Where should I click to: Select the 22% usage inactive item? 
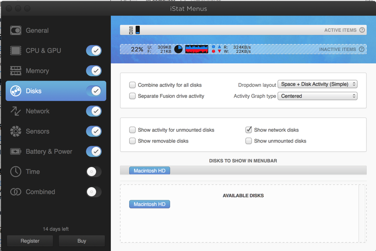click(x=137, y=49)
